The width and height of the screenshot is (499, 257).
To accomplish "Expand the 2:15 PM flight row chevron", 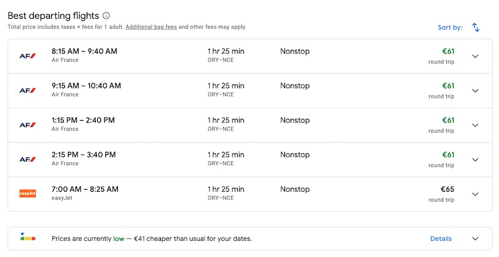I will 475,159.
